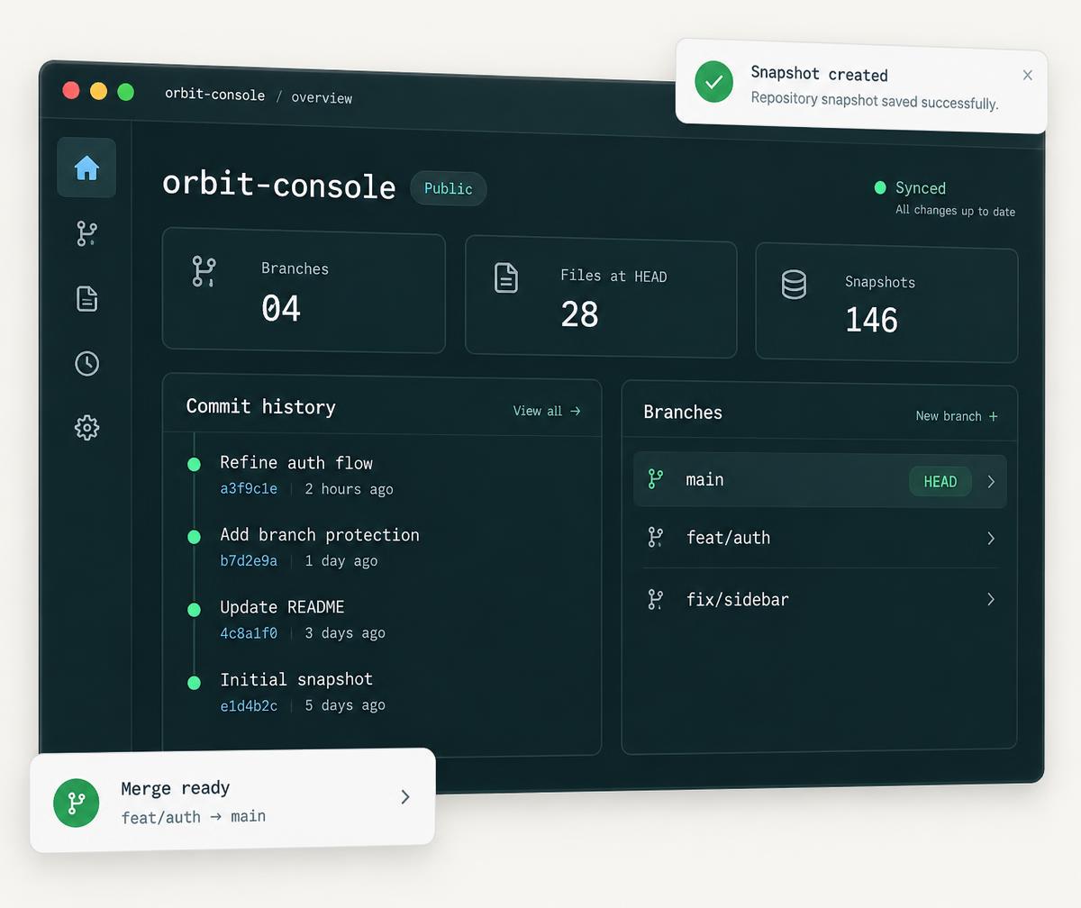Select the feat/auth branch name in Branches panel
The image size is (1081, 908).
728,538
